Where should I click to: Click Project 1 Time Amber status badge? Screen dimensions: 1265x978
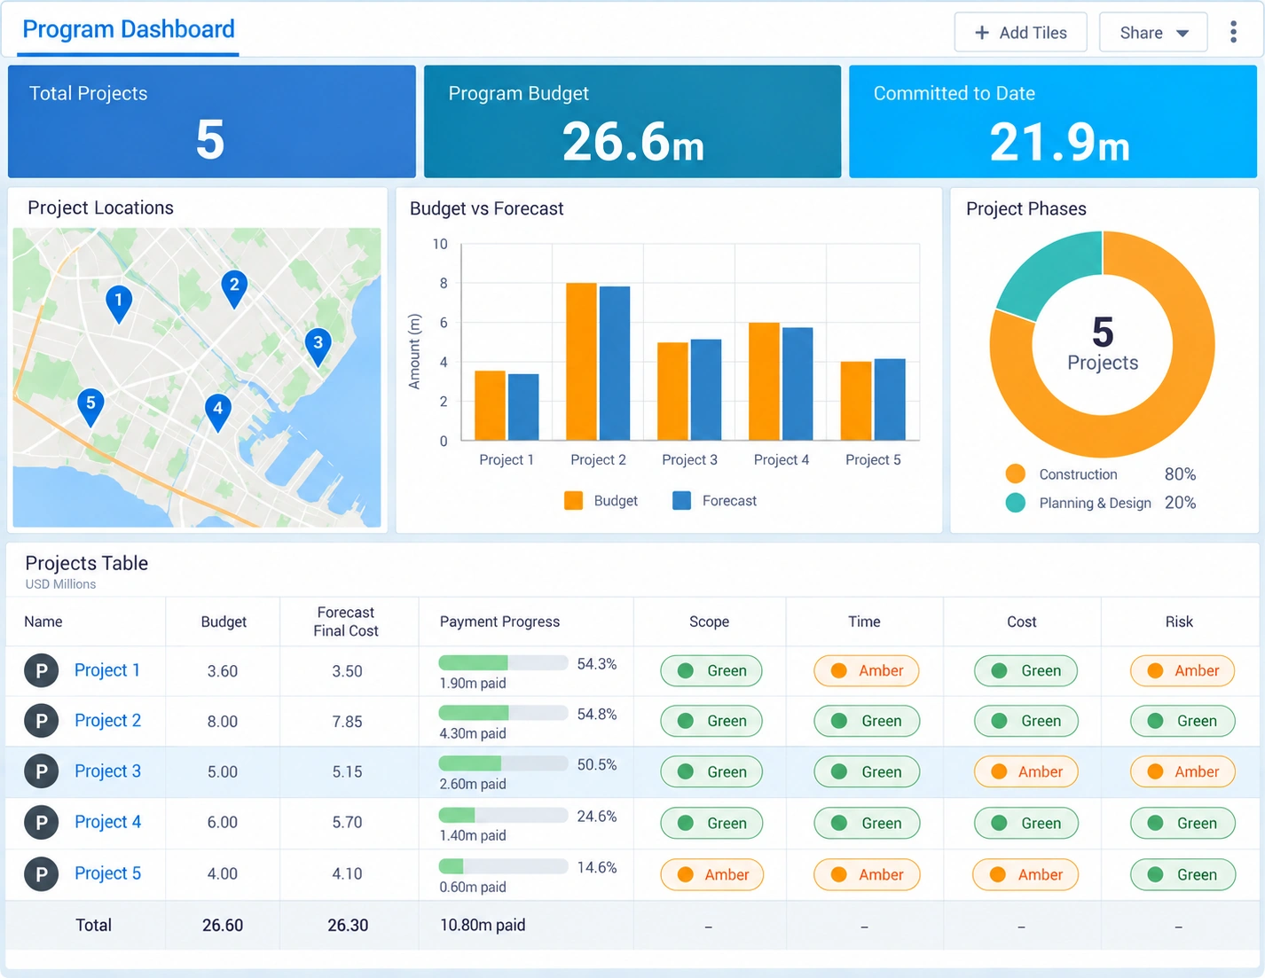pos(867,670)
